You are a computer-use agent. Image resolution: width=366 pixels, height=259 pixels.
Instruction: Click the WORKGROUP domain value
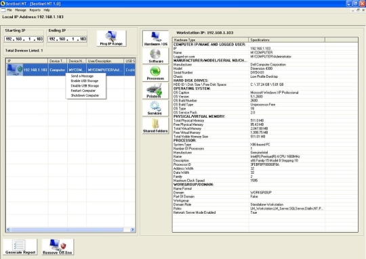pyautogui.click(x=261, y=193)
